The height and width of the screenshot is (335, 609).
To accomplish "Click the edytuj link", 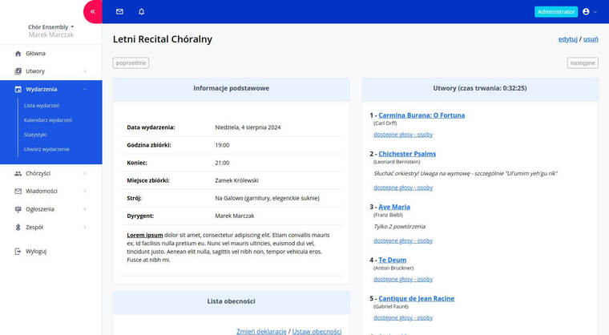I will click(567, 38).
